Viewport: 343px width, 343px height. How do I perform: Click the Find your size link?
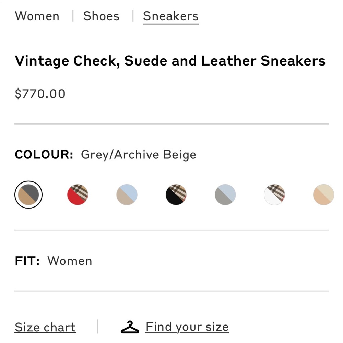click(x=187, y=327)
